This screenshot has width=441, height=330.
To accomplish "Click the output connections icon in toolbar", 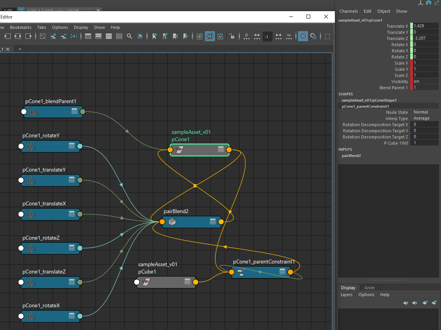I will click(28, 36).
